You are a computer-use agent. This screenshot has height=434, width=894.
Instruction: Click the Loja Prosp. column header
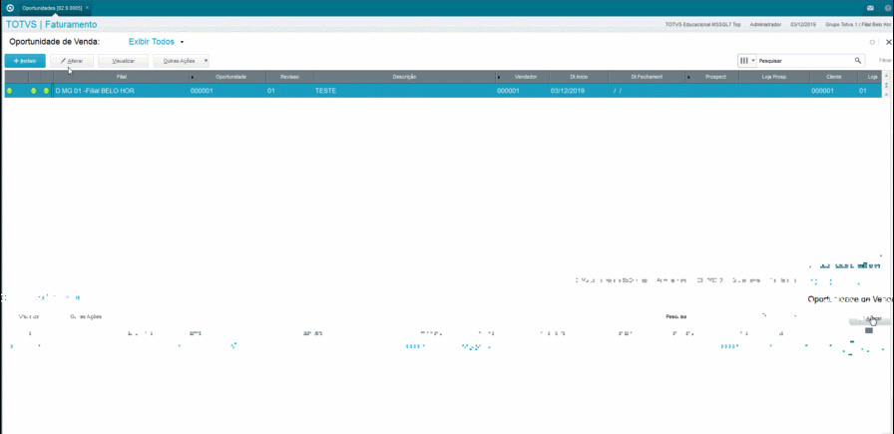pos(775,77)
